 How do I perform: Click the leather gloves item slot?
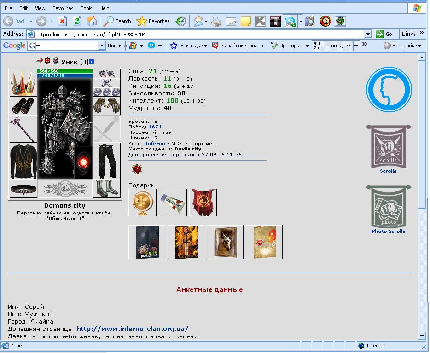pyautogui.click(x=107, y=105)
